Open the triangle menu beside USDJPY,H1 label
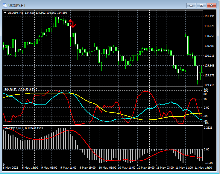This screenshot has height=174, width=220. (x=5, y=13)
